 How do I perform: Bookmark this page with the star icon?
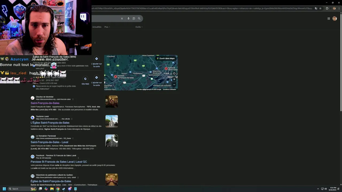[x=320, y=8]
